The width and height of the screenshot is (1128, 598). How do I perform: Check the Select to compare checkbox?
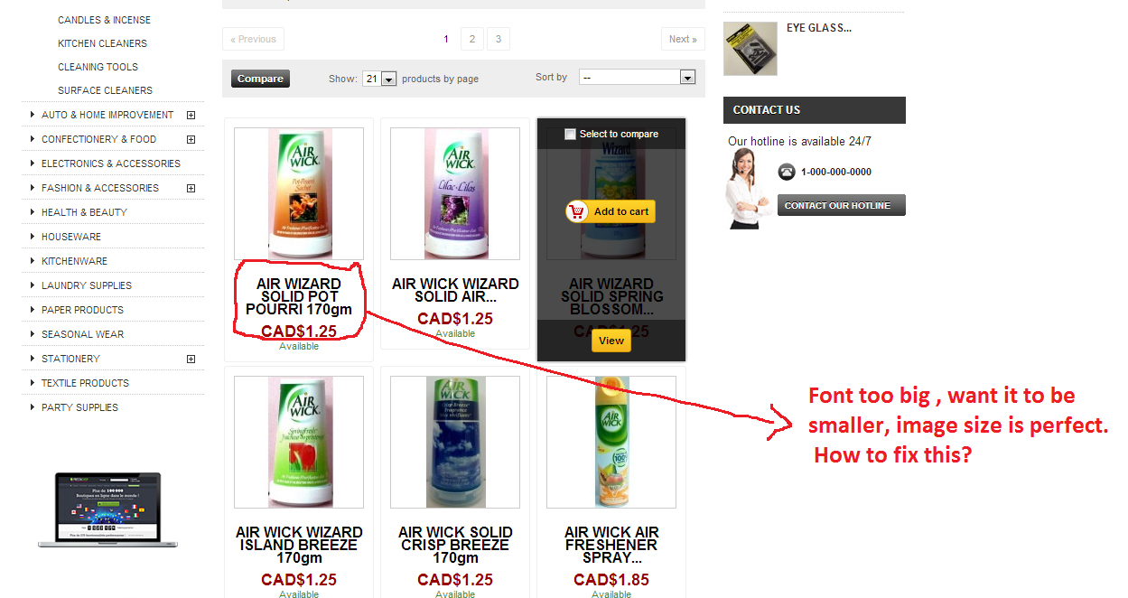(570, 134)
